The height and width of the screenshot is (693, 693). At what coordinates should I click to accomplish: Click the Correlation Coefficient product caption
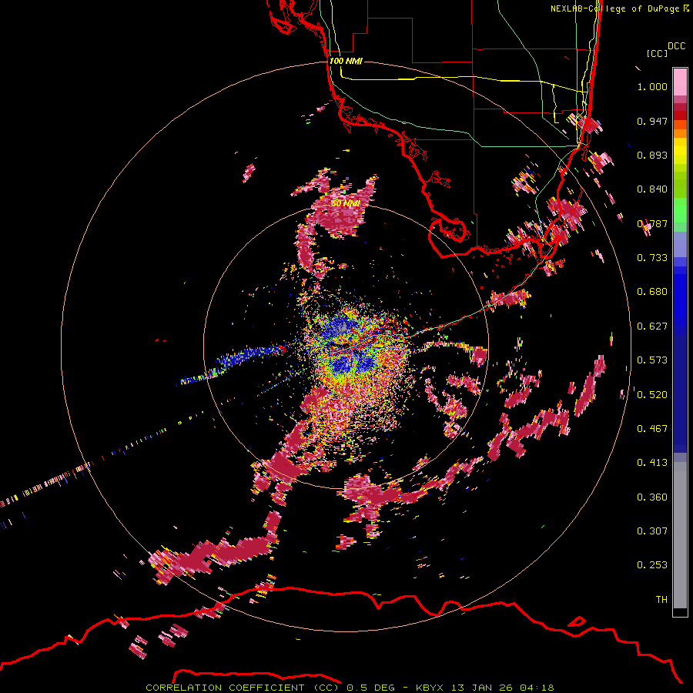350,688
